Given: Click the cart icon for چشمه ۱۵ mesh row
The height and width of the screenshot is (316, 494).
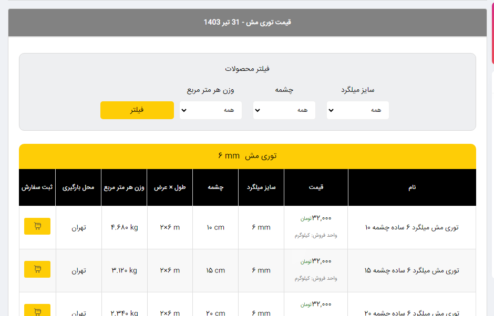Looking at the screenshot, I should [37, 269].
